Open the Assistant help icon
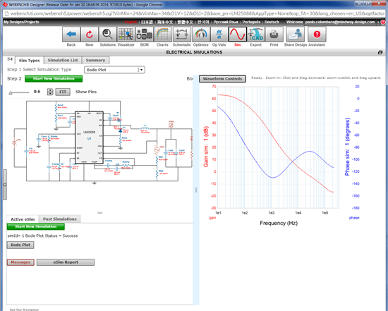The height and width of the screenshot is (311, 388). (317, 35)
